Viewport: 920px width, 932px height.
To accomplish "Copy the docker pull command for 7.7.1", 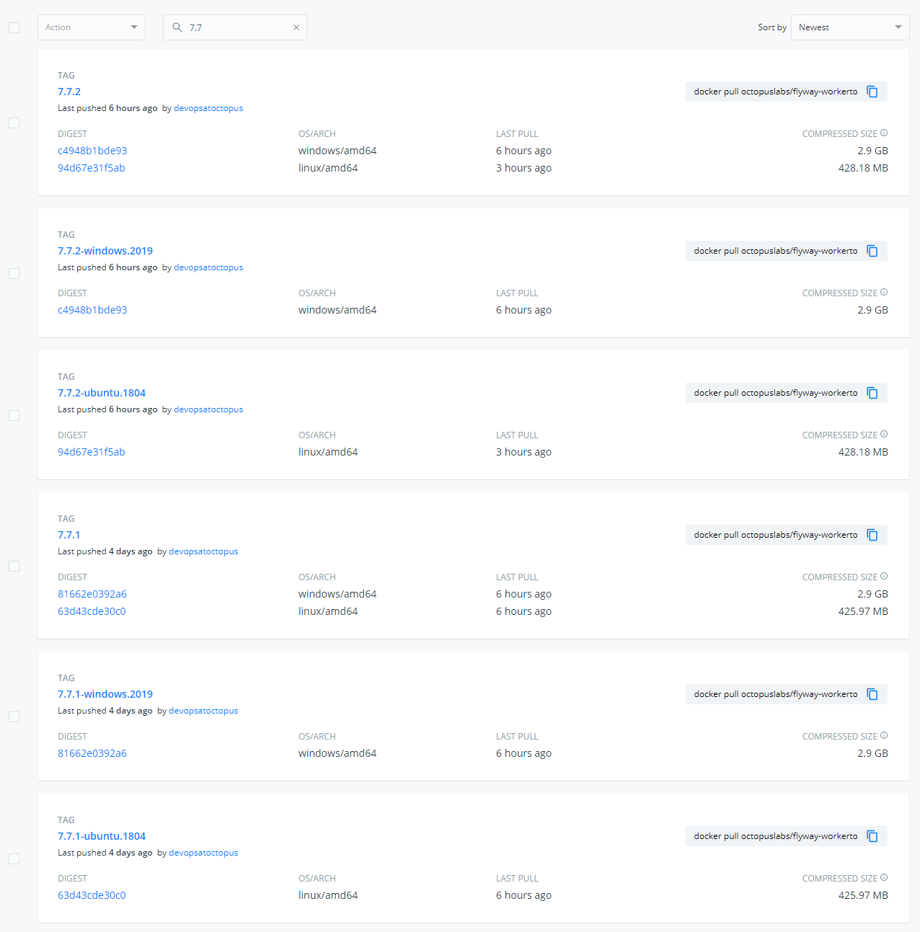I will click(872, 535).
